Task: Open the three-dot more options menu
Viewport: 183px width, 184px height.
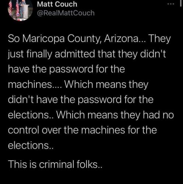Action: (171, 4)
